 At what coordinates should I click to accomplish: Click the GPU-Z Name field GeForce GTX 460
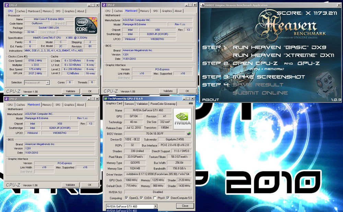click(148, 110)
